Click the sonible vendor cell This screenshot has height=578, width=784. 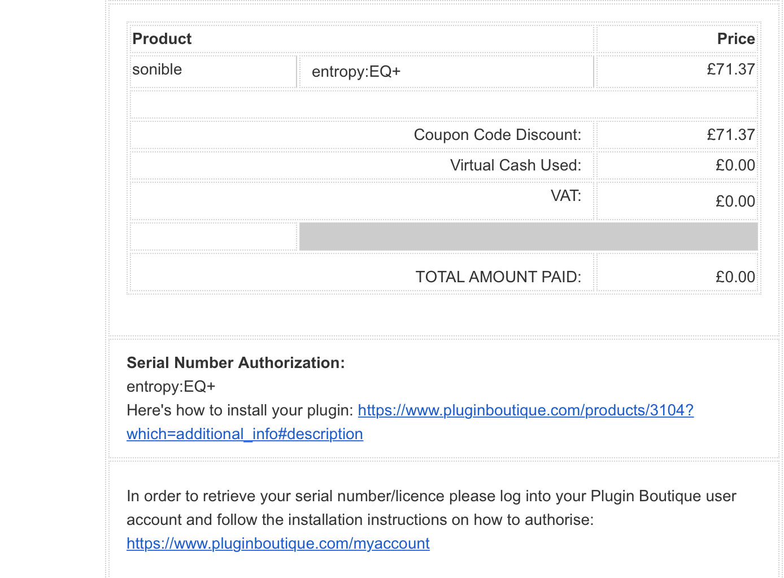[x=157, y=69]
